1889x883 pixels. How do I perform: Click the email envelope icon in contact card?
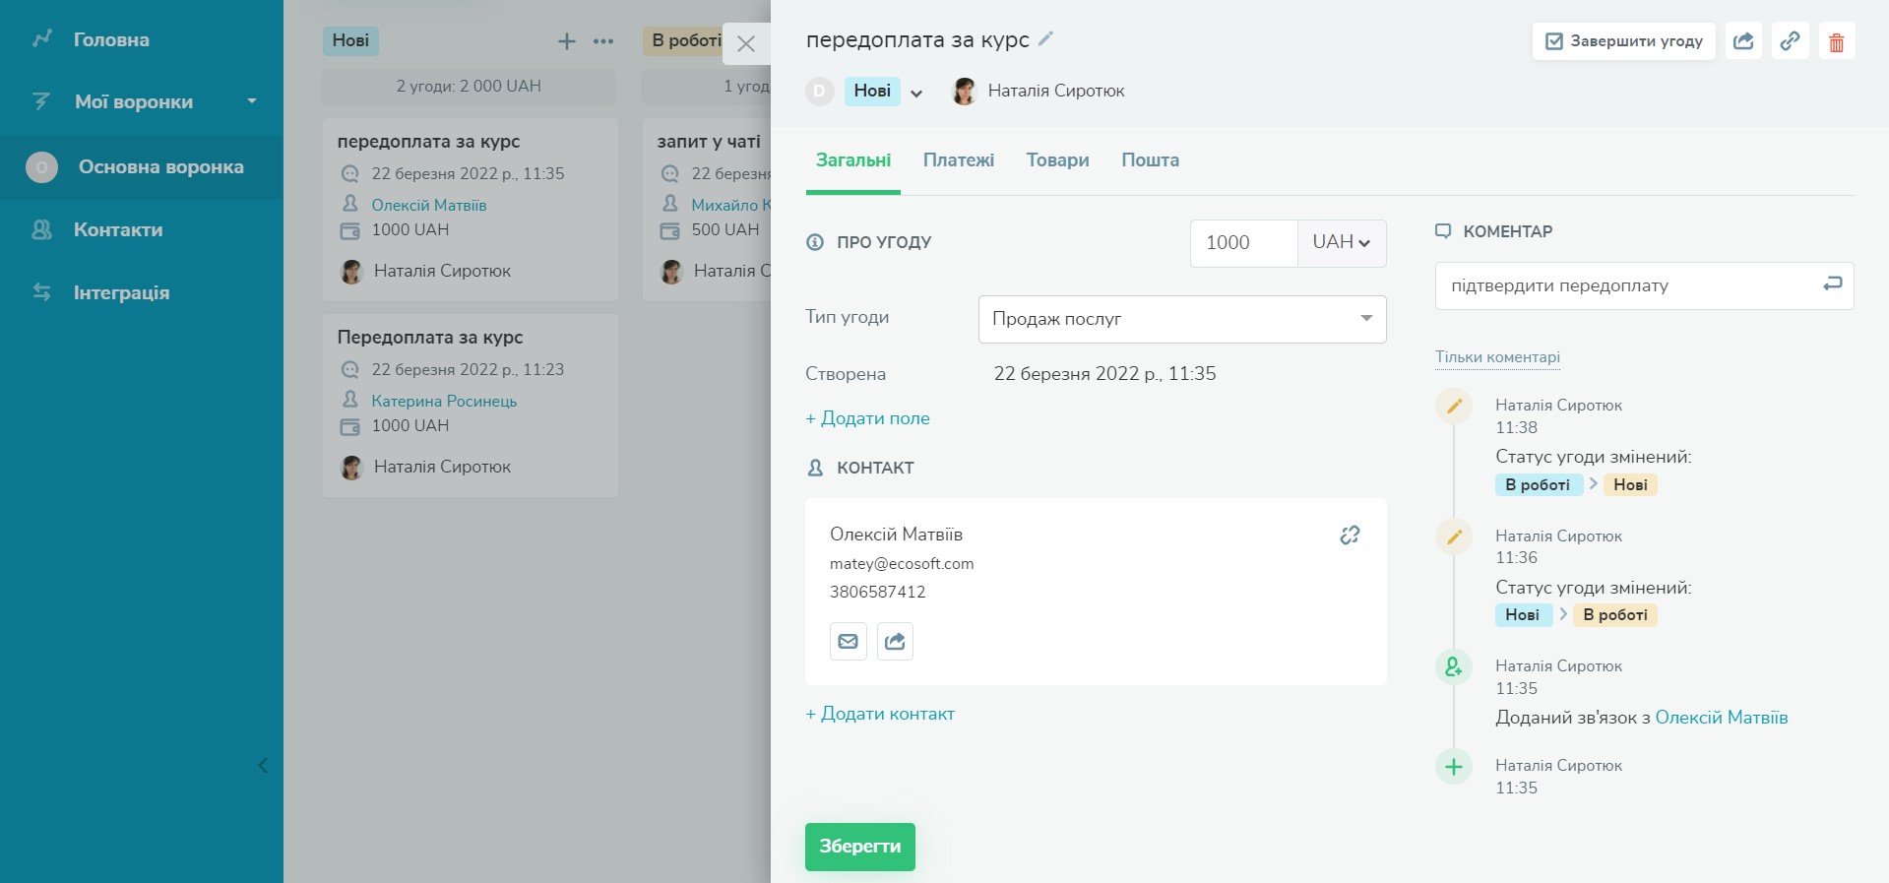848,642
